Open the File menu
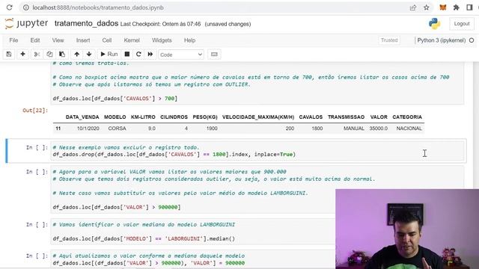This screenshot has width=479, height=269. pyautogui.click(x=13, y=40)
